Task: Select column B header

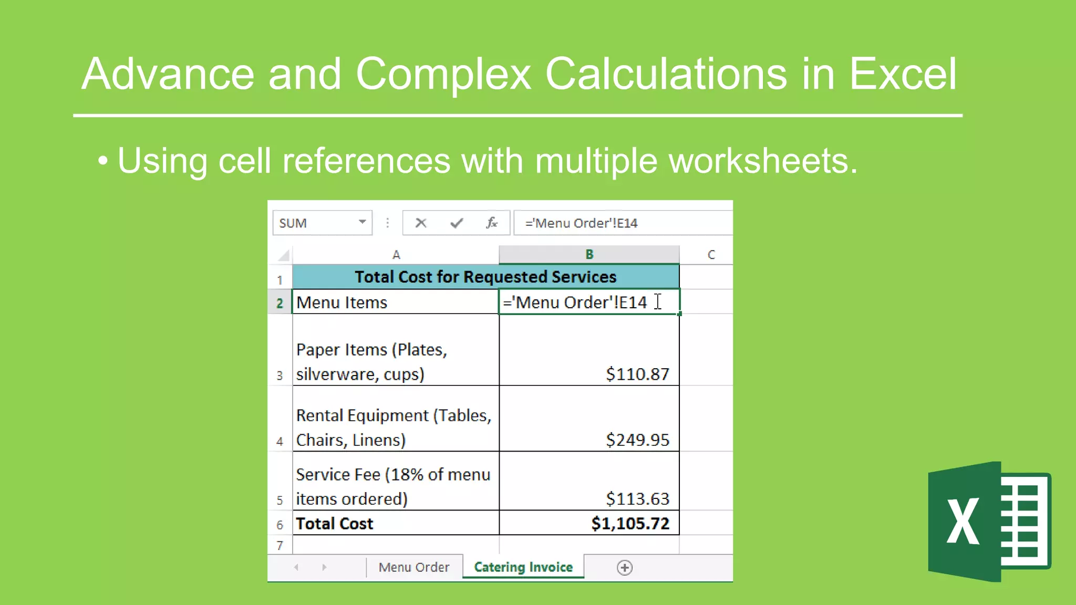Action: pos(589,255)
